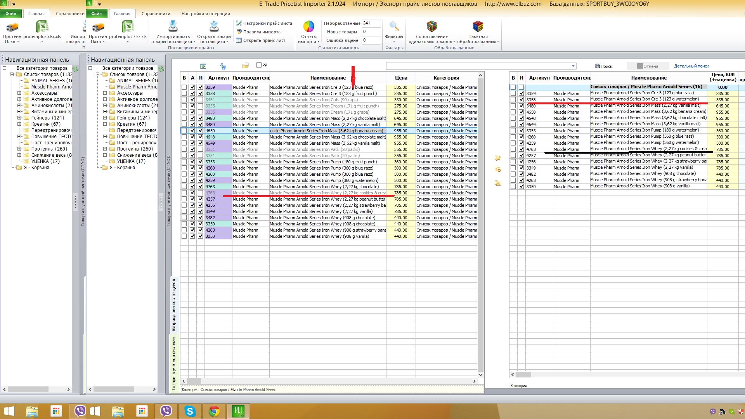Image resolution: width=745 pixels, height=419 pixels.
Task: Uncheck H checkbox for article 4257 in middle grid
Action: pyautogui.click(x=200, y=199)
